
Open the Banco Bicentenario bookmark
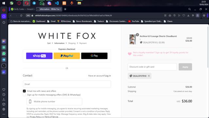[82, 21]
